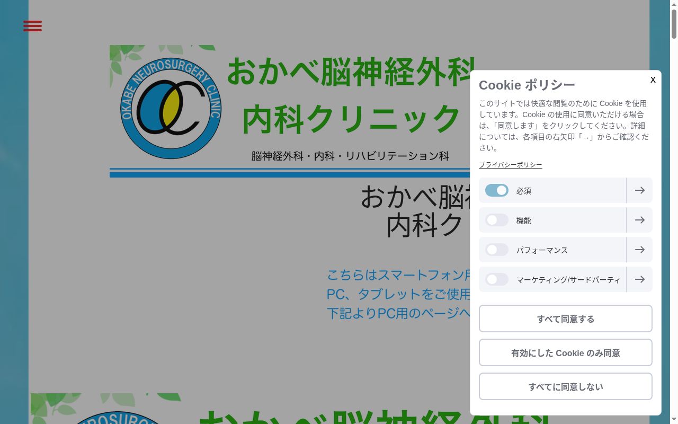This screenshot has height=424, width=678.
Task: Enable the マーケティング/サードパーティ cookie switch
Action: [x=496, y=279]
